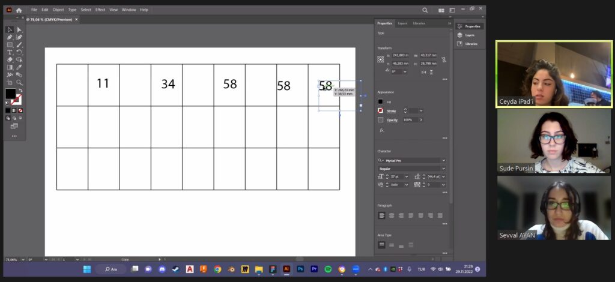The image size is (615, 282).
Task: Open the Effect menu
Action: pos(100,10)
